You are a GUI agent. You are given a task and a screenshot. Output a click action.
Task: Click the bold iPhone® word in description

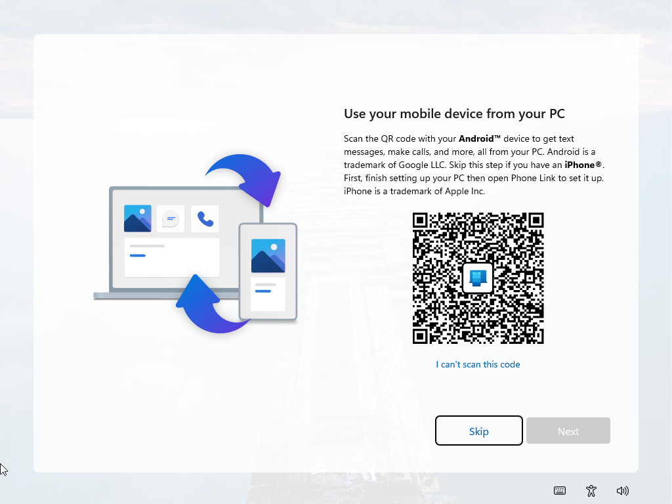[x=583, y=165]
